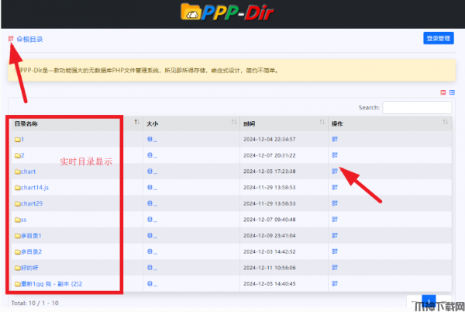The width and height of the screenshot is (465, 312).
Task: Open folder named 2
Action: [x=19, y=155]
